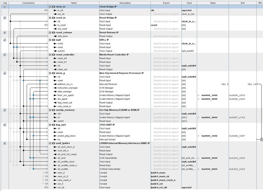Select export cell for out_clk row

166,14
